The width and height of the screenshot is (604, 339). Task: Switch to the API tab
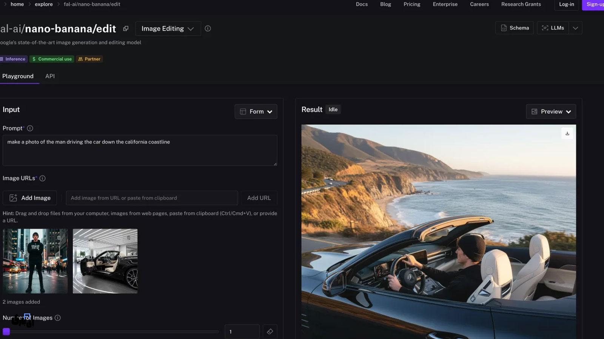[50, 76]
